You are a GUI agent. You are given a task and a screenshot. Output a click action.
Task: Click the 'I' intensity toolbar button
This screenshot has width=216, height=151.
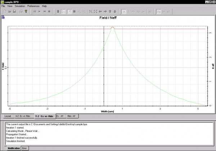[x=129, y=12]
